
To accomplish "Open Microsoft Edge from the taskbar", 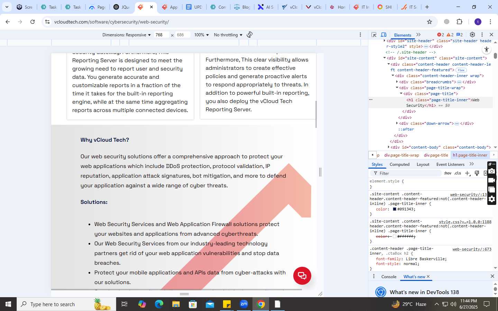I will click(159, 304).
